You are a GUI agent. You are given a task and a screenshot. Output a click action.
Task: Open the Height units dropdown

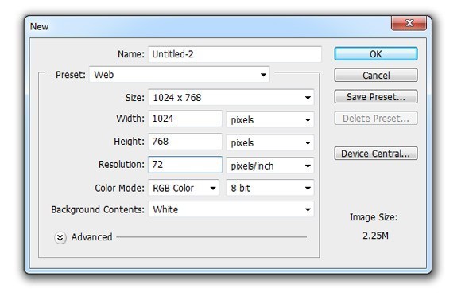coord(270,143)
